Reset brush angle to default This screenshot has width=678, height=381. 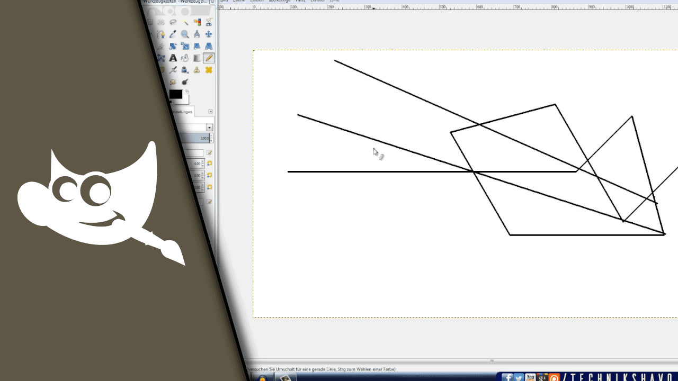click(x=209, y=187)
